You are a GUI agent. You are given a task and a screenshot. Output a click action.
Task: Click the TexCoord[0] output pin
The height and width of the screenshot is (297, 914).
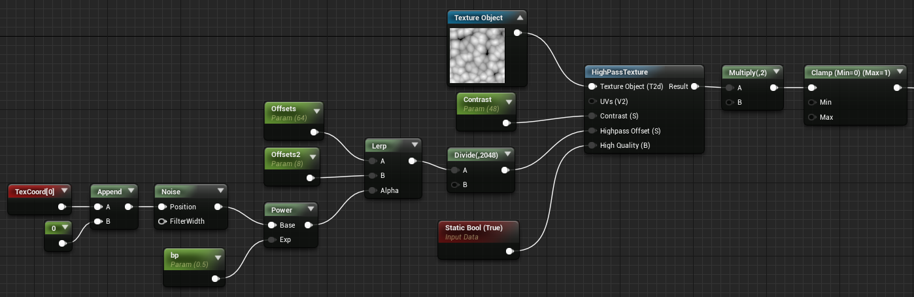pyautogui.click(x=62, y=207)
